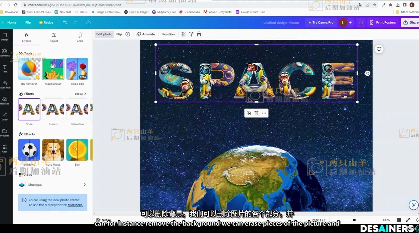Screen dimensions: 419x233
Task: Click the zoom slider handle
Action: click(354, 220)
